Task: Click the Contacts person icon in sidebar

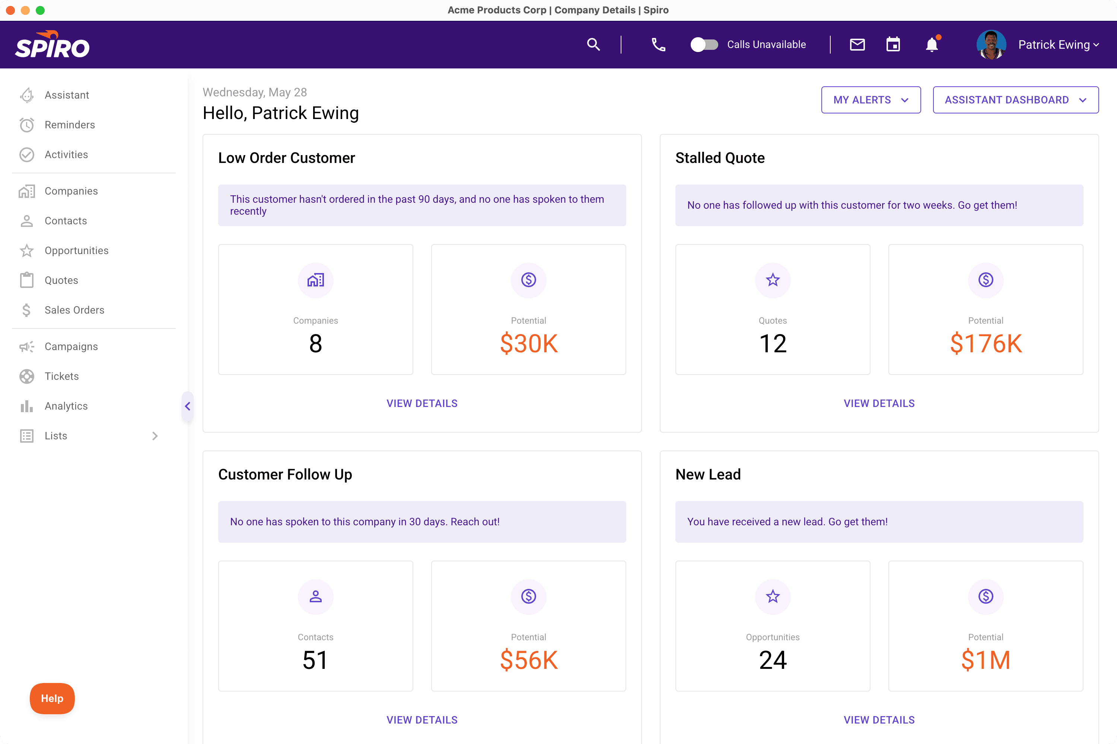Action: 27,221
